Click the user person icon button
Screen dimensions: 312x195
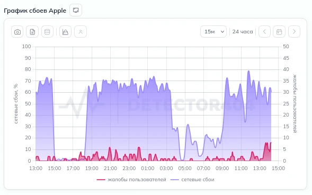click(81, 32)
